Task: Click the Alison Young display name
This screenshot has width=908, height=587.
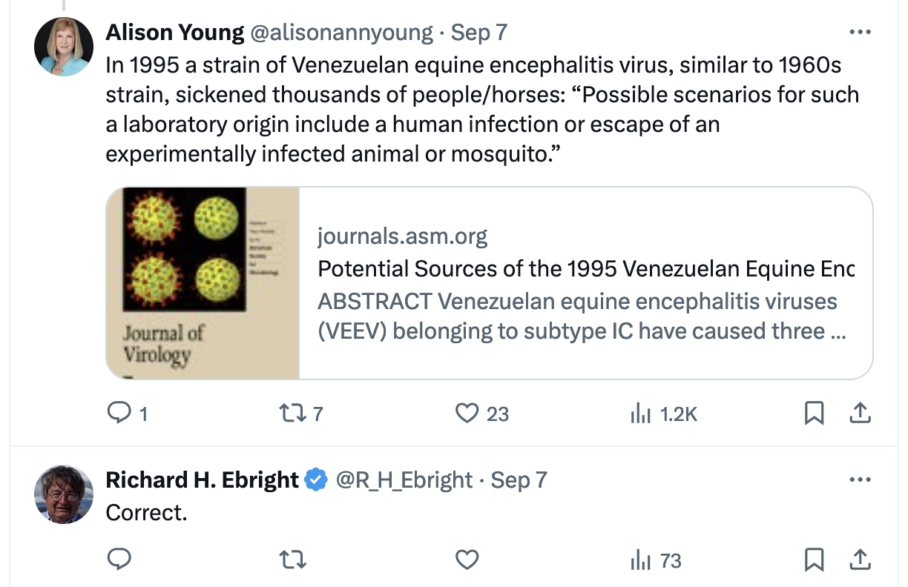Action: [x=174, y=33]
